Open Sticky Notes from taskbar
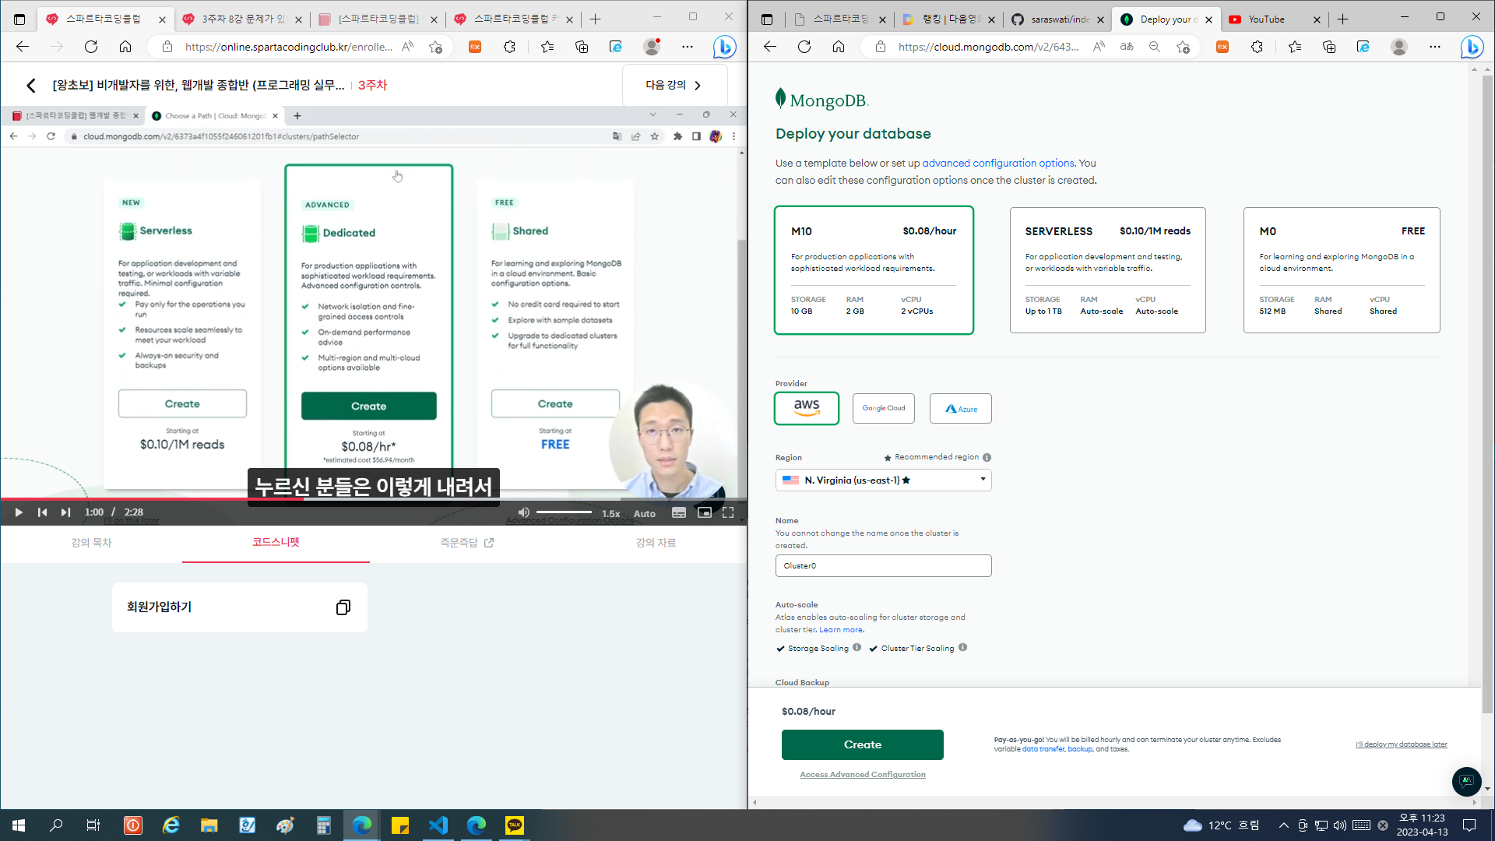The height and width of the screenshot is (841, 1495). point(400,825)
